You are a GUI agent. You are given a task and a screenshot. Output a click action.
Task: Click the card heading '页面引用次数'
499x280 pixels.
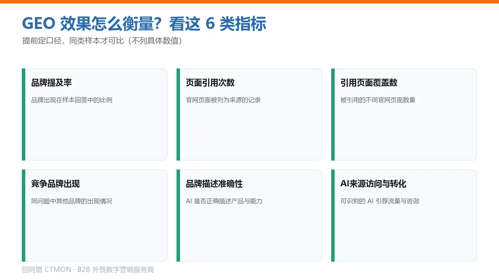pos(210,83)
